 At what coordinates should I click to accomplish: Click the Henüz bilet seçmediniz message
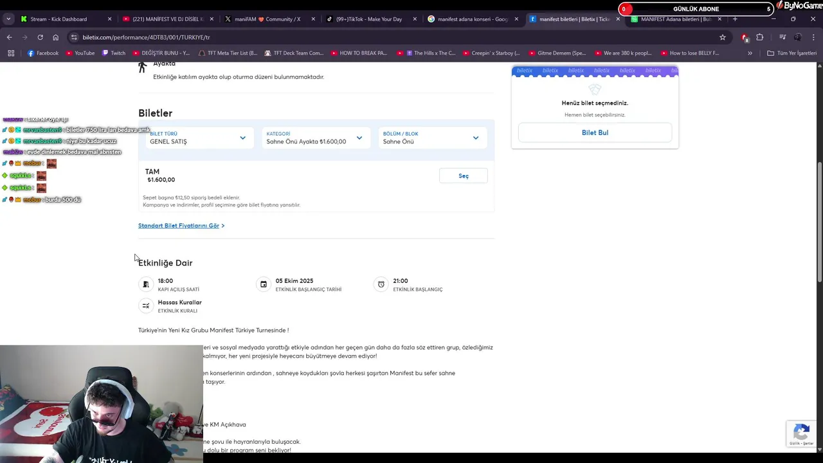tap(595, 103)
